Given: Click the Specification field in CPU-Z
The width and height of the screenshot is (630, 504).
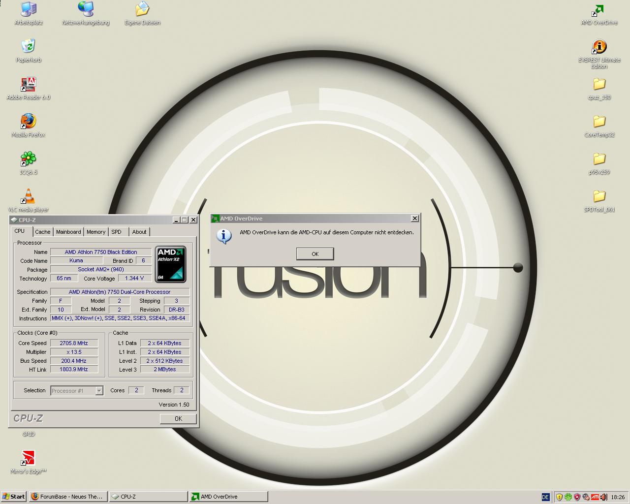Looking at the screenshot, I should pyautogui.click(x=120, y=292).
